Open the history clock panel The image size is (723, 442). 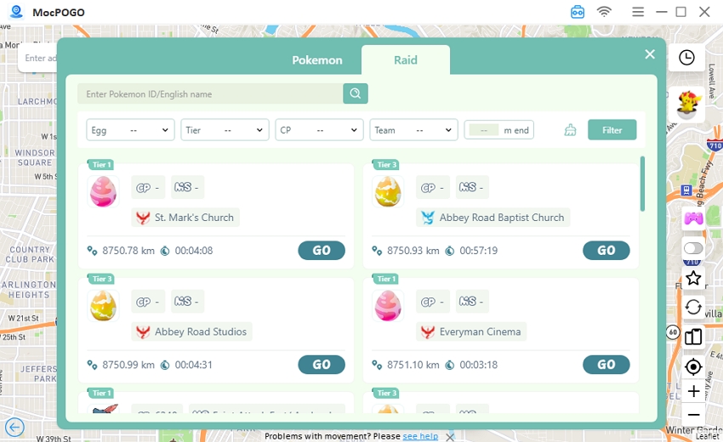[686, 58]
